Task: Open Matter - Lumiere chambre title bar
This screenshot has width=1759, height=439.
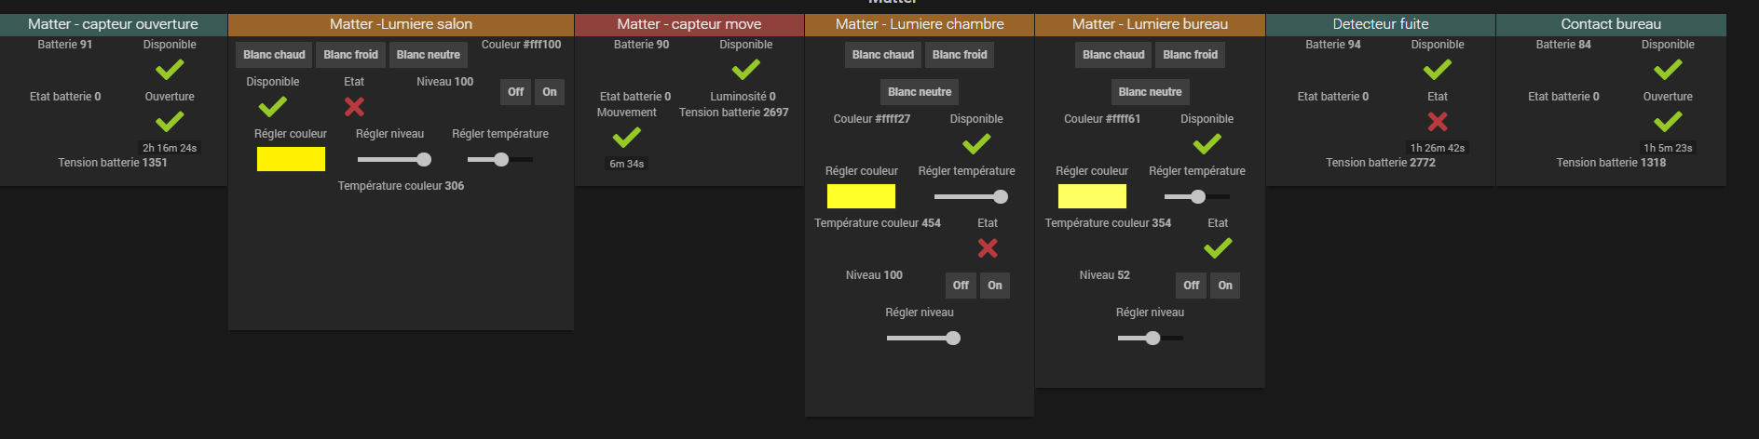Action: (920, 24)
